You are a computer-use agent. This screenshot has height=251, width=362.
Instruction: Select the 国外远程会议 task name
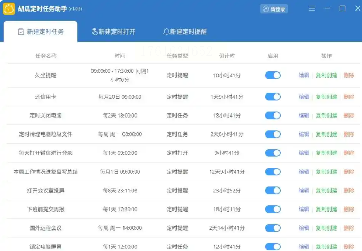tap(46, 228)
